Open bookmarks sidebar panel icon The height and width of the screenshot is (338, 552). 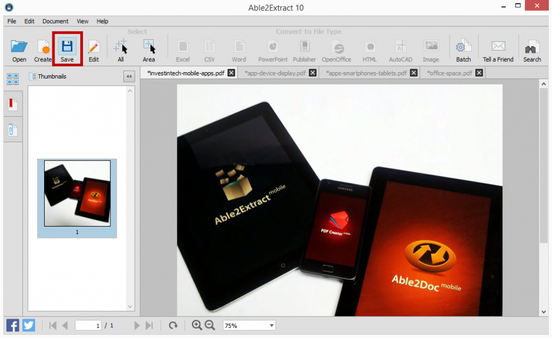[x=13, y=104]
